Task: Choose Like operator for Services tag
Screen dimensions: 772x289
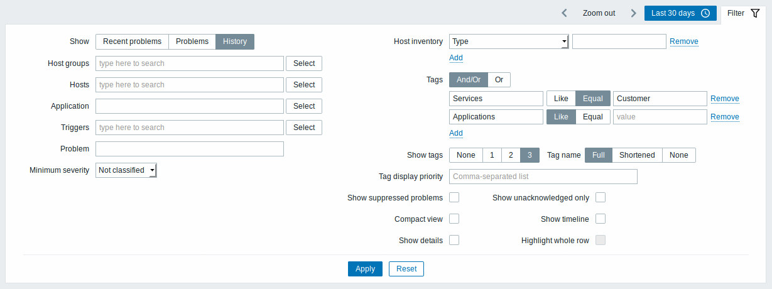Action: click(x=561, y=99)
